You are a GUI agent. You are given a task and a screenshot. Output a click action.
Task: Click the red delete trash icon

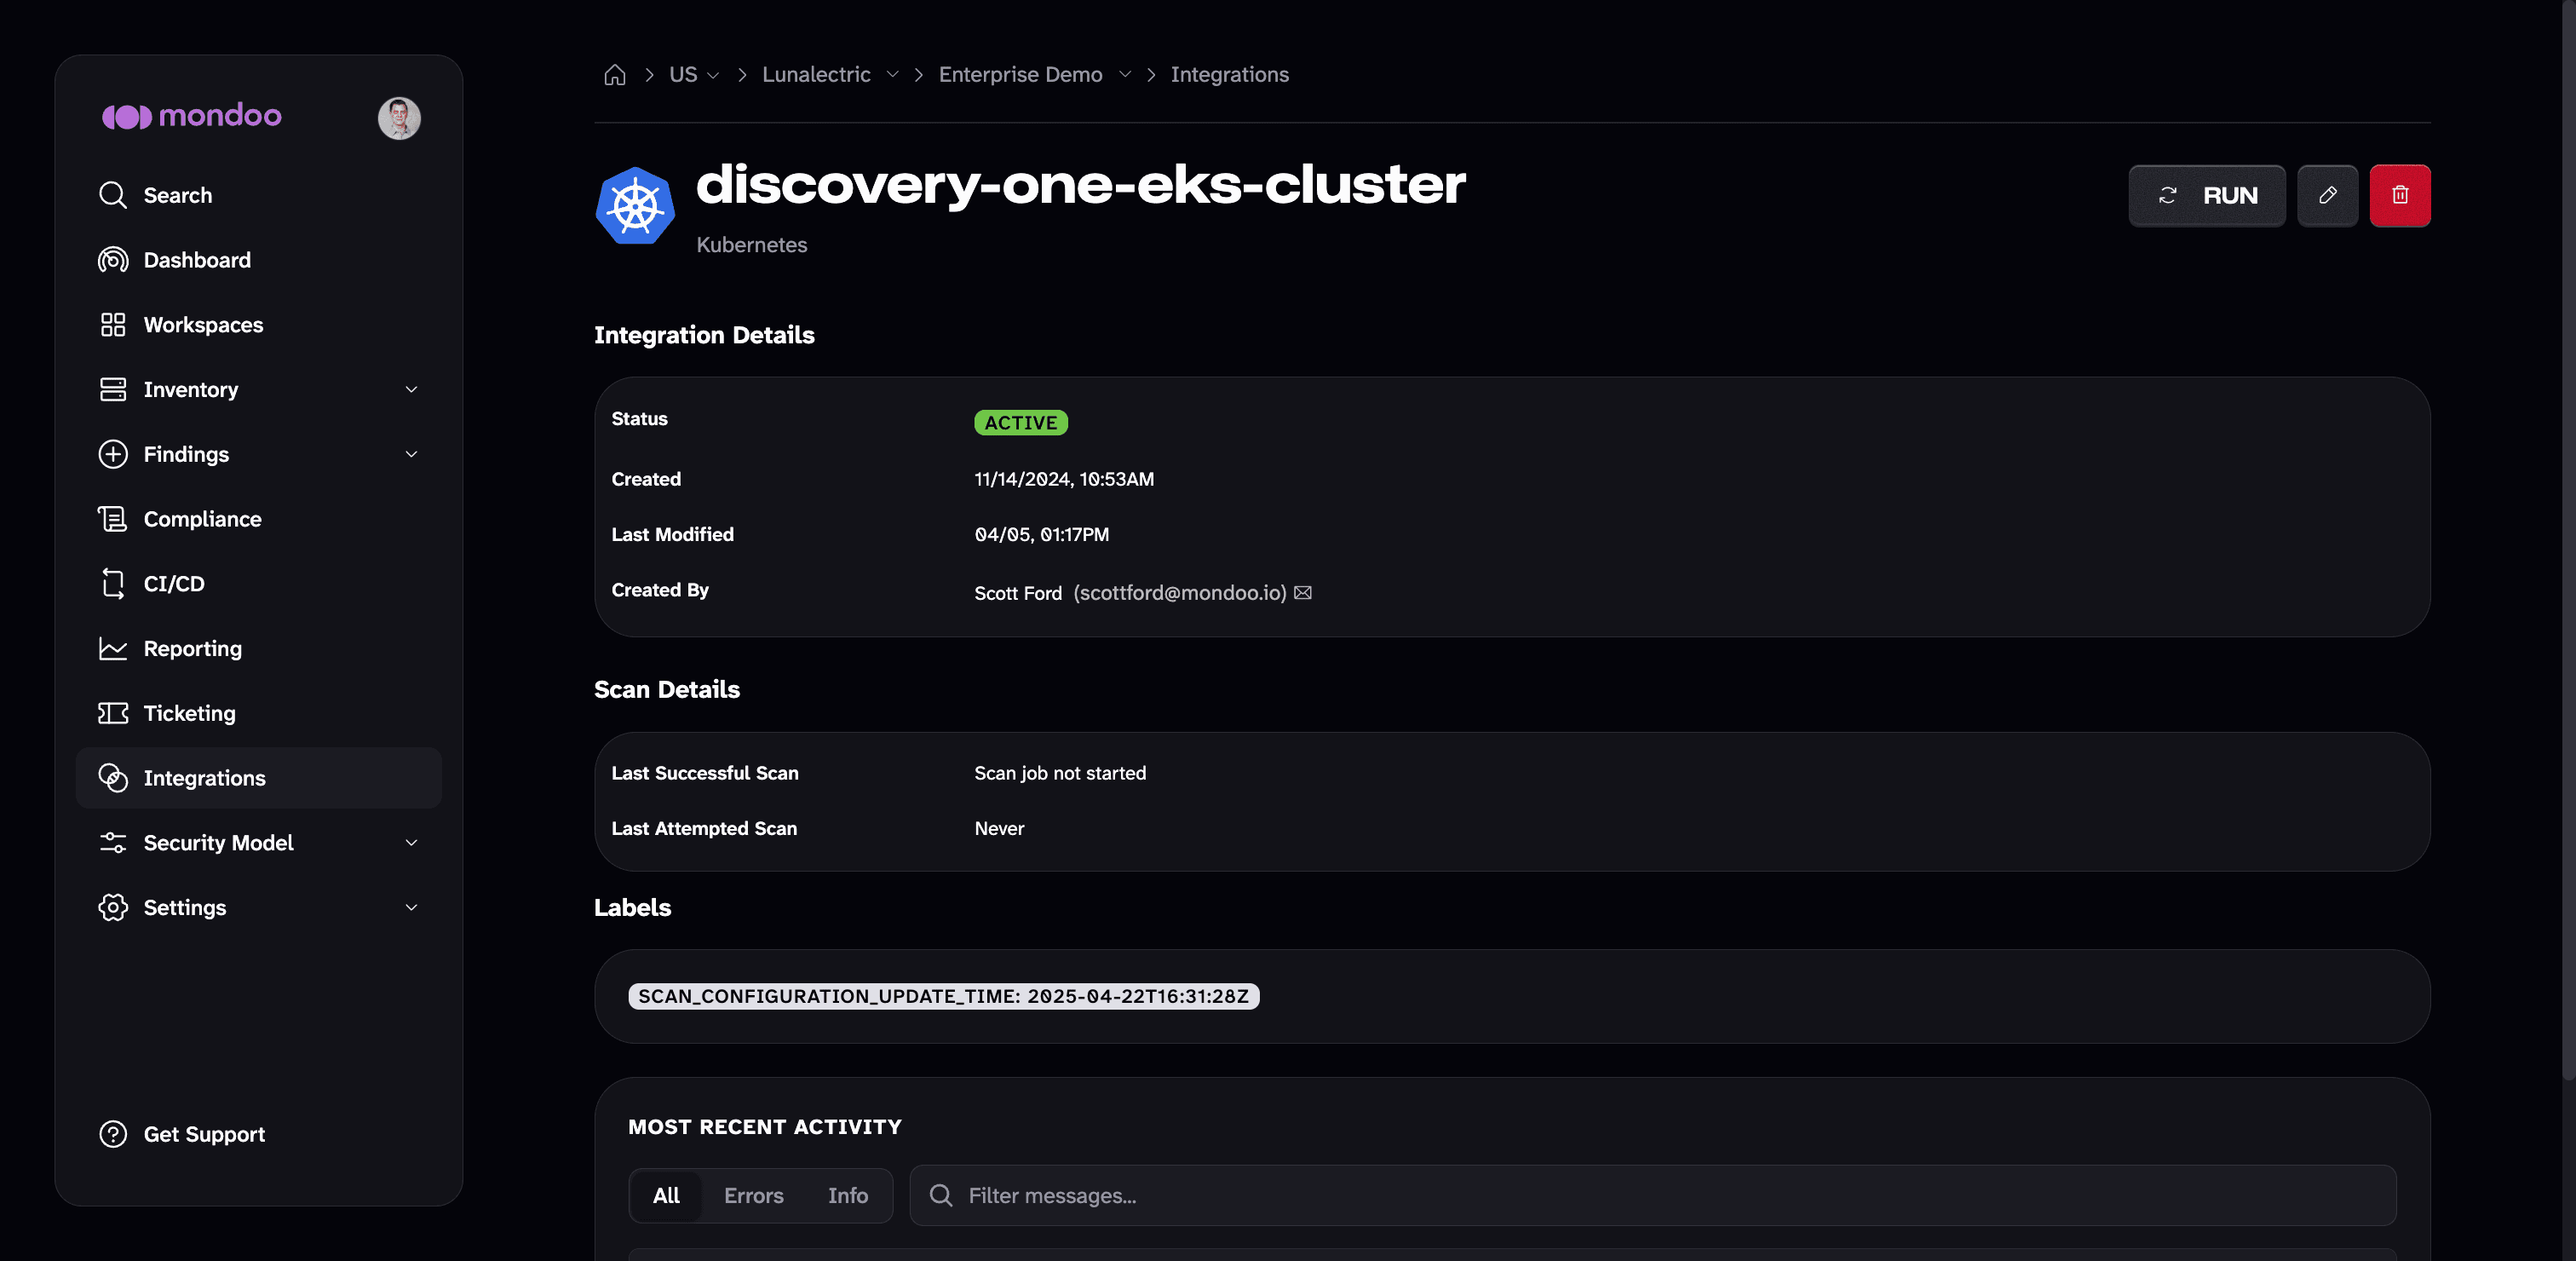tap(2399, 195)
